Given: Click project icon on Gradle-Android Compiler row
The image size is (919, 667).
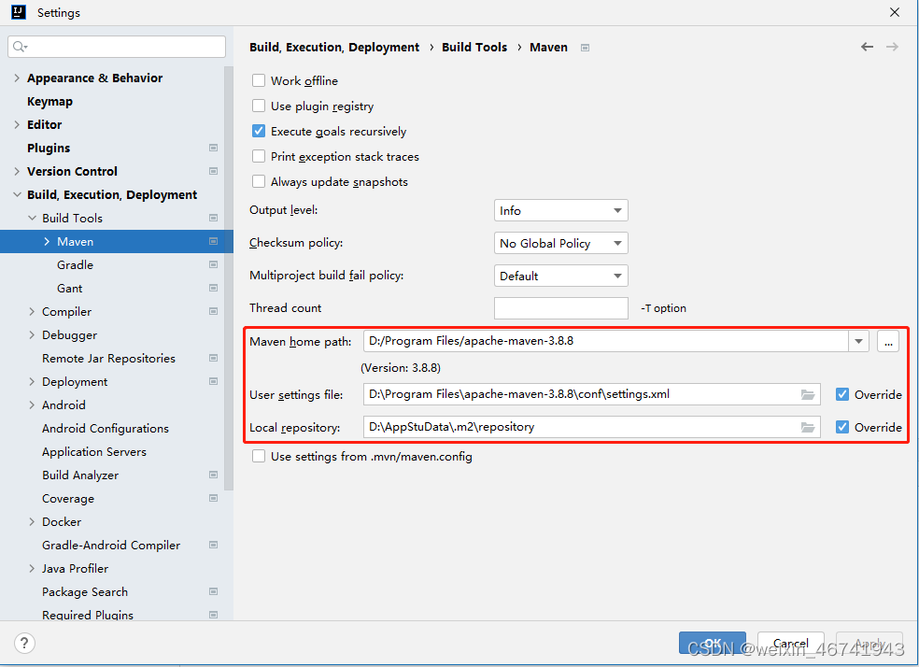Looking at the screenshot, I should 213,545.
